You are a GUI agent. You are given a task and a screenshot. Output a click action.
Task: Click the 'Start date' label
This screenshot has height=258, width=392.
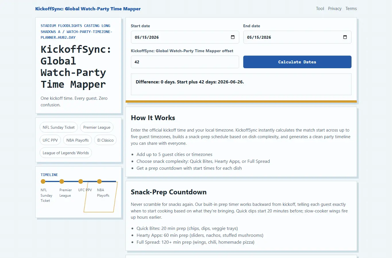[140, 26]
